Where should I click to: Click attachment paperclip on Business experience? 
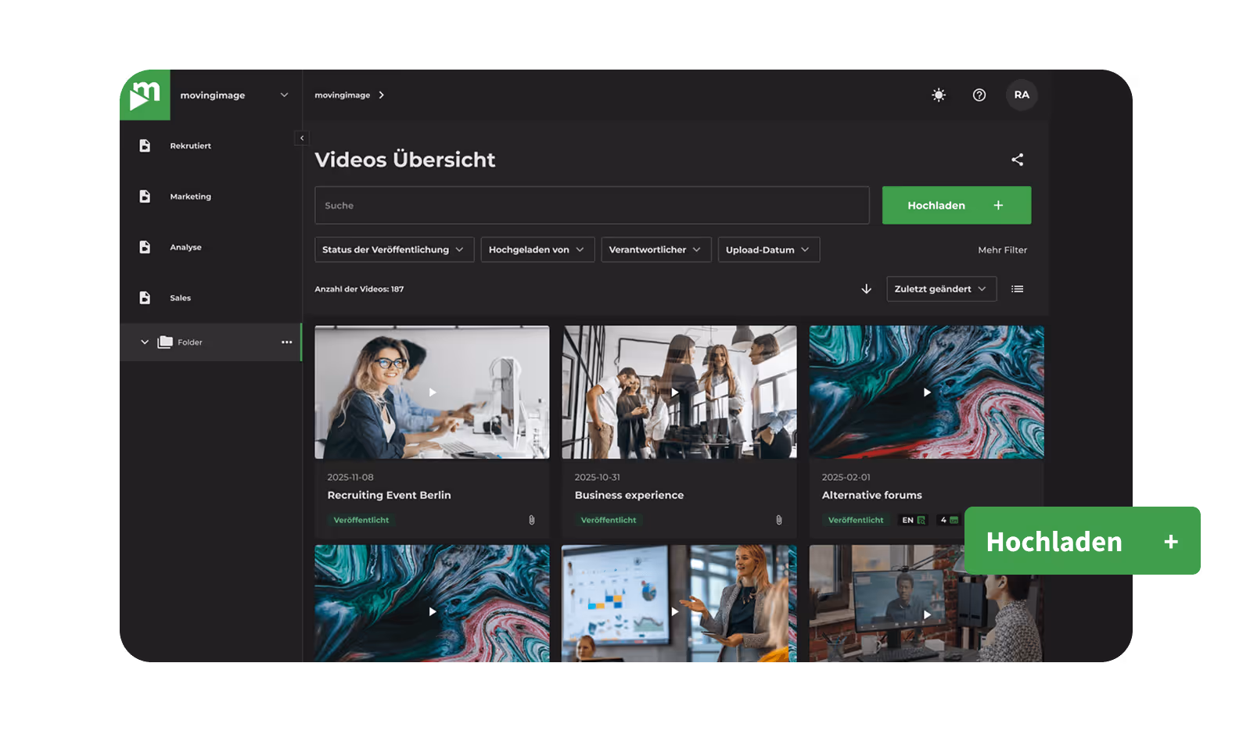click(779, 520)
